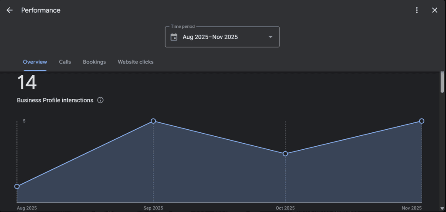Click the Nov 2025 data point marker
446x212 pixels.
pyautogui.click(x=422, y=121)
